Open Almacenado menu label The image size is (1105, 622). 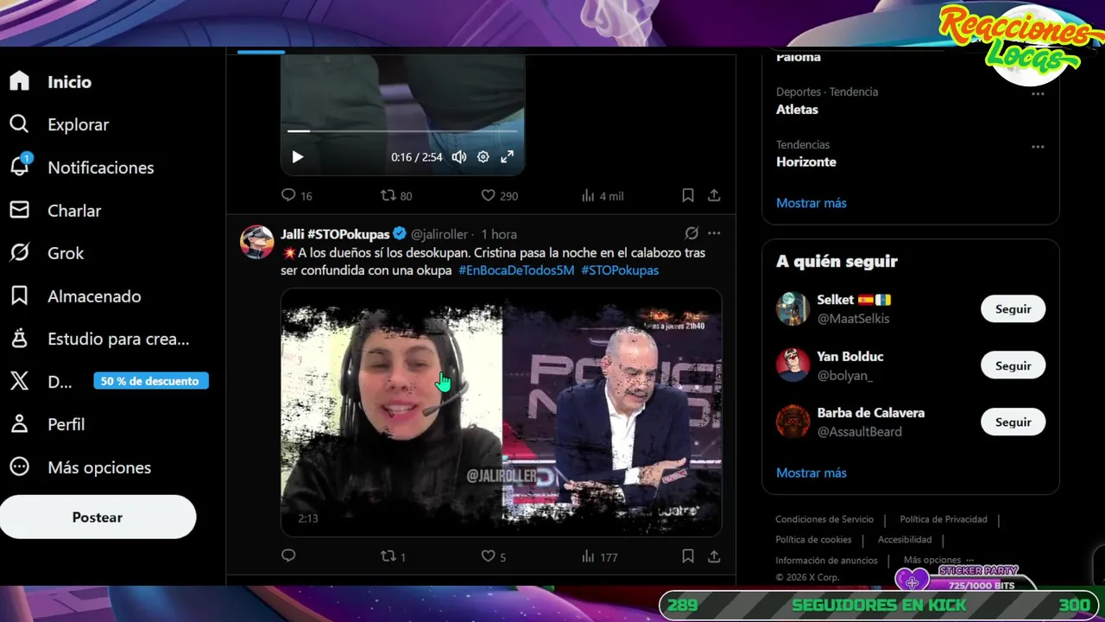click(94, 296)
